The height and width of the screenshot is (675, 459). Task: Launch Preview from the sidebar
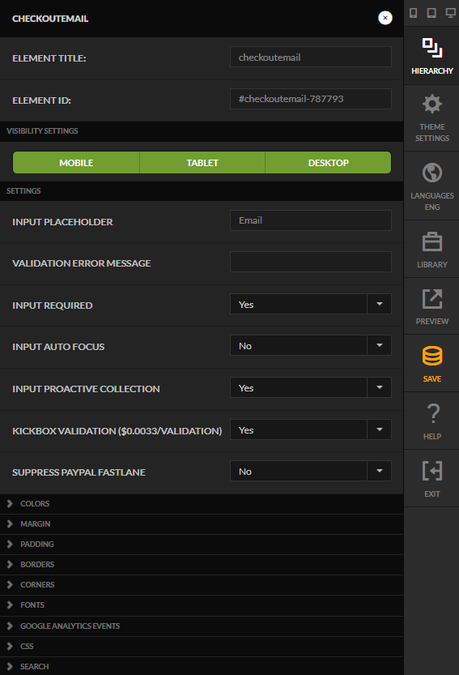click(x=432, y=299)
